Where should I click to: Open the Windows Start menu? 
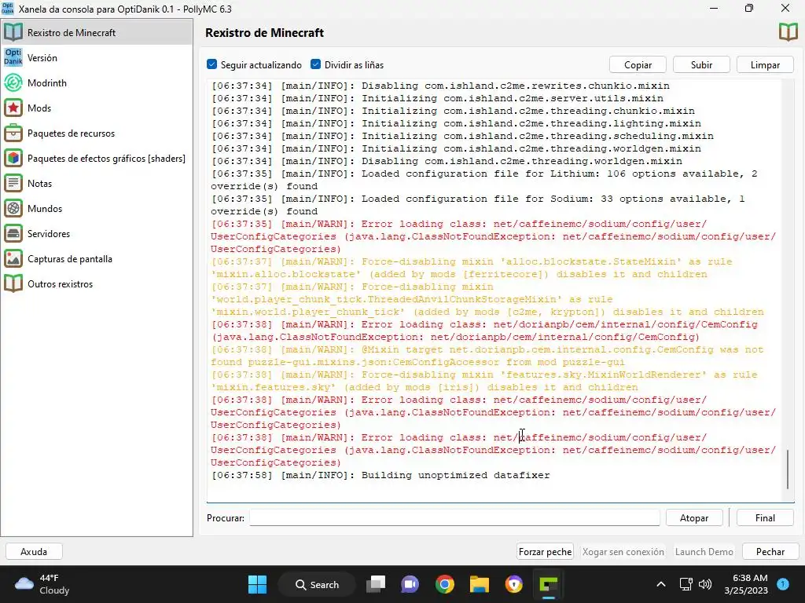[x=257, y=584]
